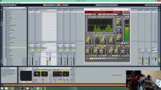Image resolution: width=161 pixels, height=90 pixels.
Task: Click the Voxformer Out Gain knob
Action: tap(119, 38)
